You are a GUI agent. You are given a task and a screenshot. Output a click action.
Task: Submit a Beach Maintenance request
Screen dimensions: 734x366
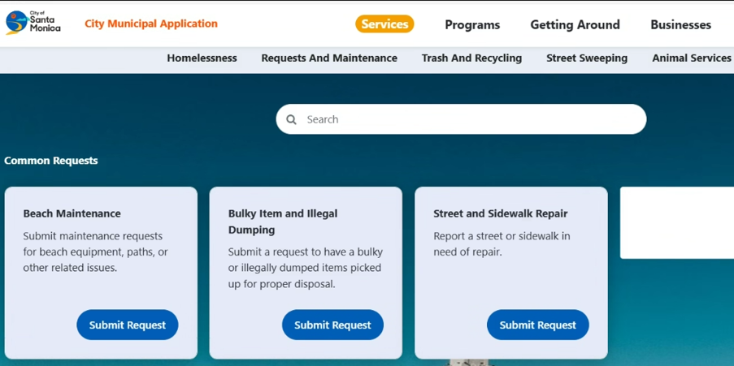coord(128,325)
